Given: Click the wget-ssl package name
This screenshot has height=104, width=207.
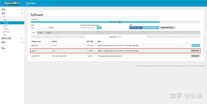Looking at the screenshot, I should tap(34, 51).
